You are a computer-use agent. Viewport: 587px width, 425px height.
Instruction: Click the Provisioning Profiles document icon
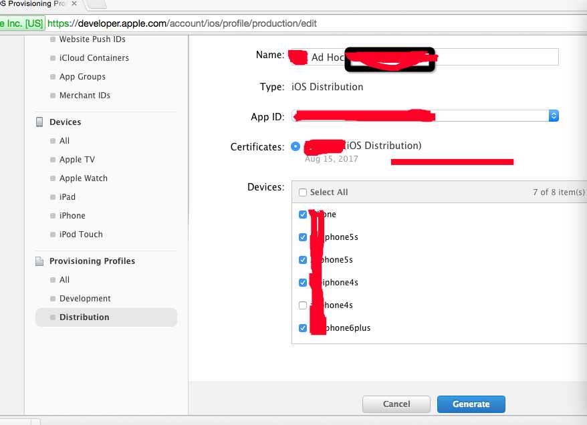[39, 261]
